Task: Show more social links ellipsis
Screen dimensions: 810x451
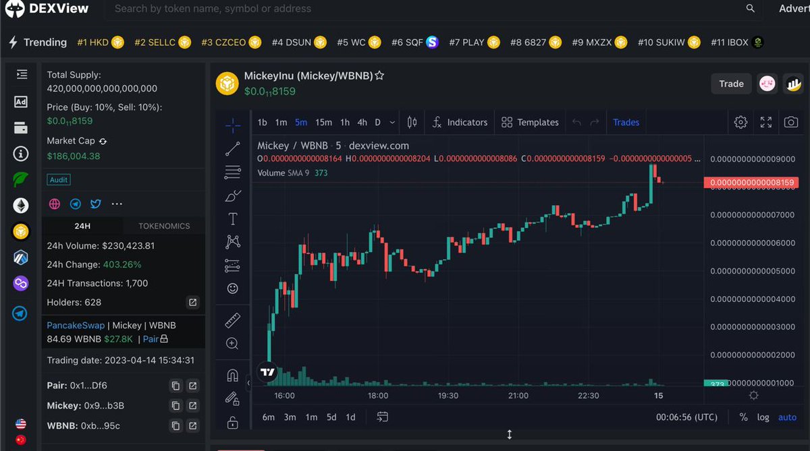Action: 117,204
